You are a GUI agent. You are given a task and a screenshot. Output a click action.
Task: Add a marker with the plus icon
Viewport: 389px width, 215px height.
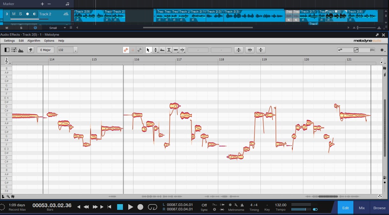pyautogui.click(x=42, y=4)
